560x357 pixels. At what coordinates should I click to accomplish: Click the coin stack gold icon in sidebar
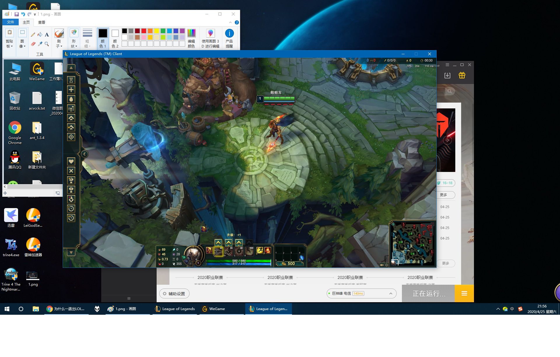click(71, 109)
